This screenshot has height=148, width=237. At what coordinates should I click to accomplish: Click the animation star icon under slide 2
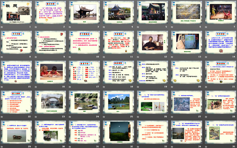click(36, 27)
